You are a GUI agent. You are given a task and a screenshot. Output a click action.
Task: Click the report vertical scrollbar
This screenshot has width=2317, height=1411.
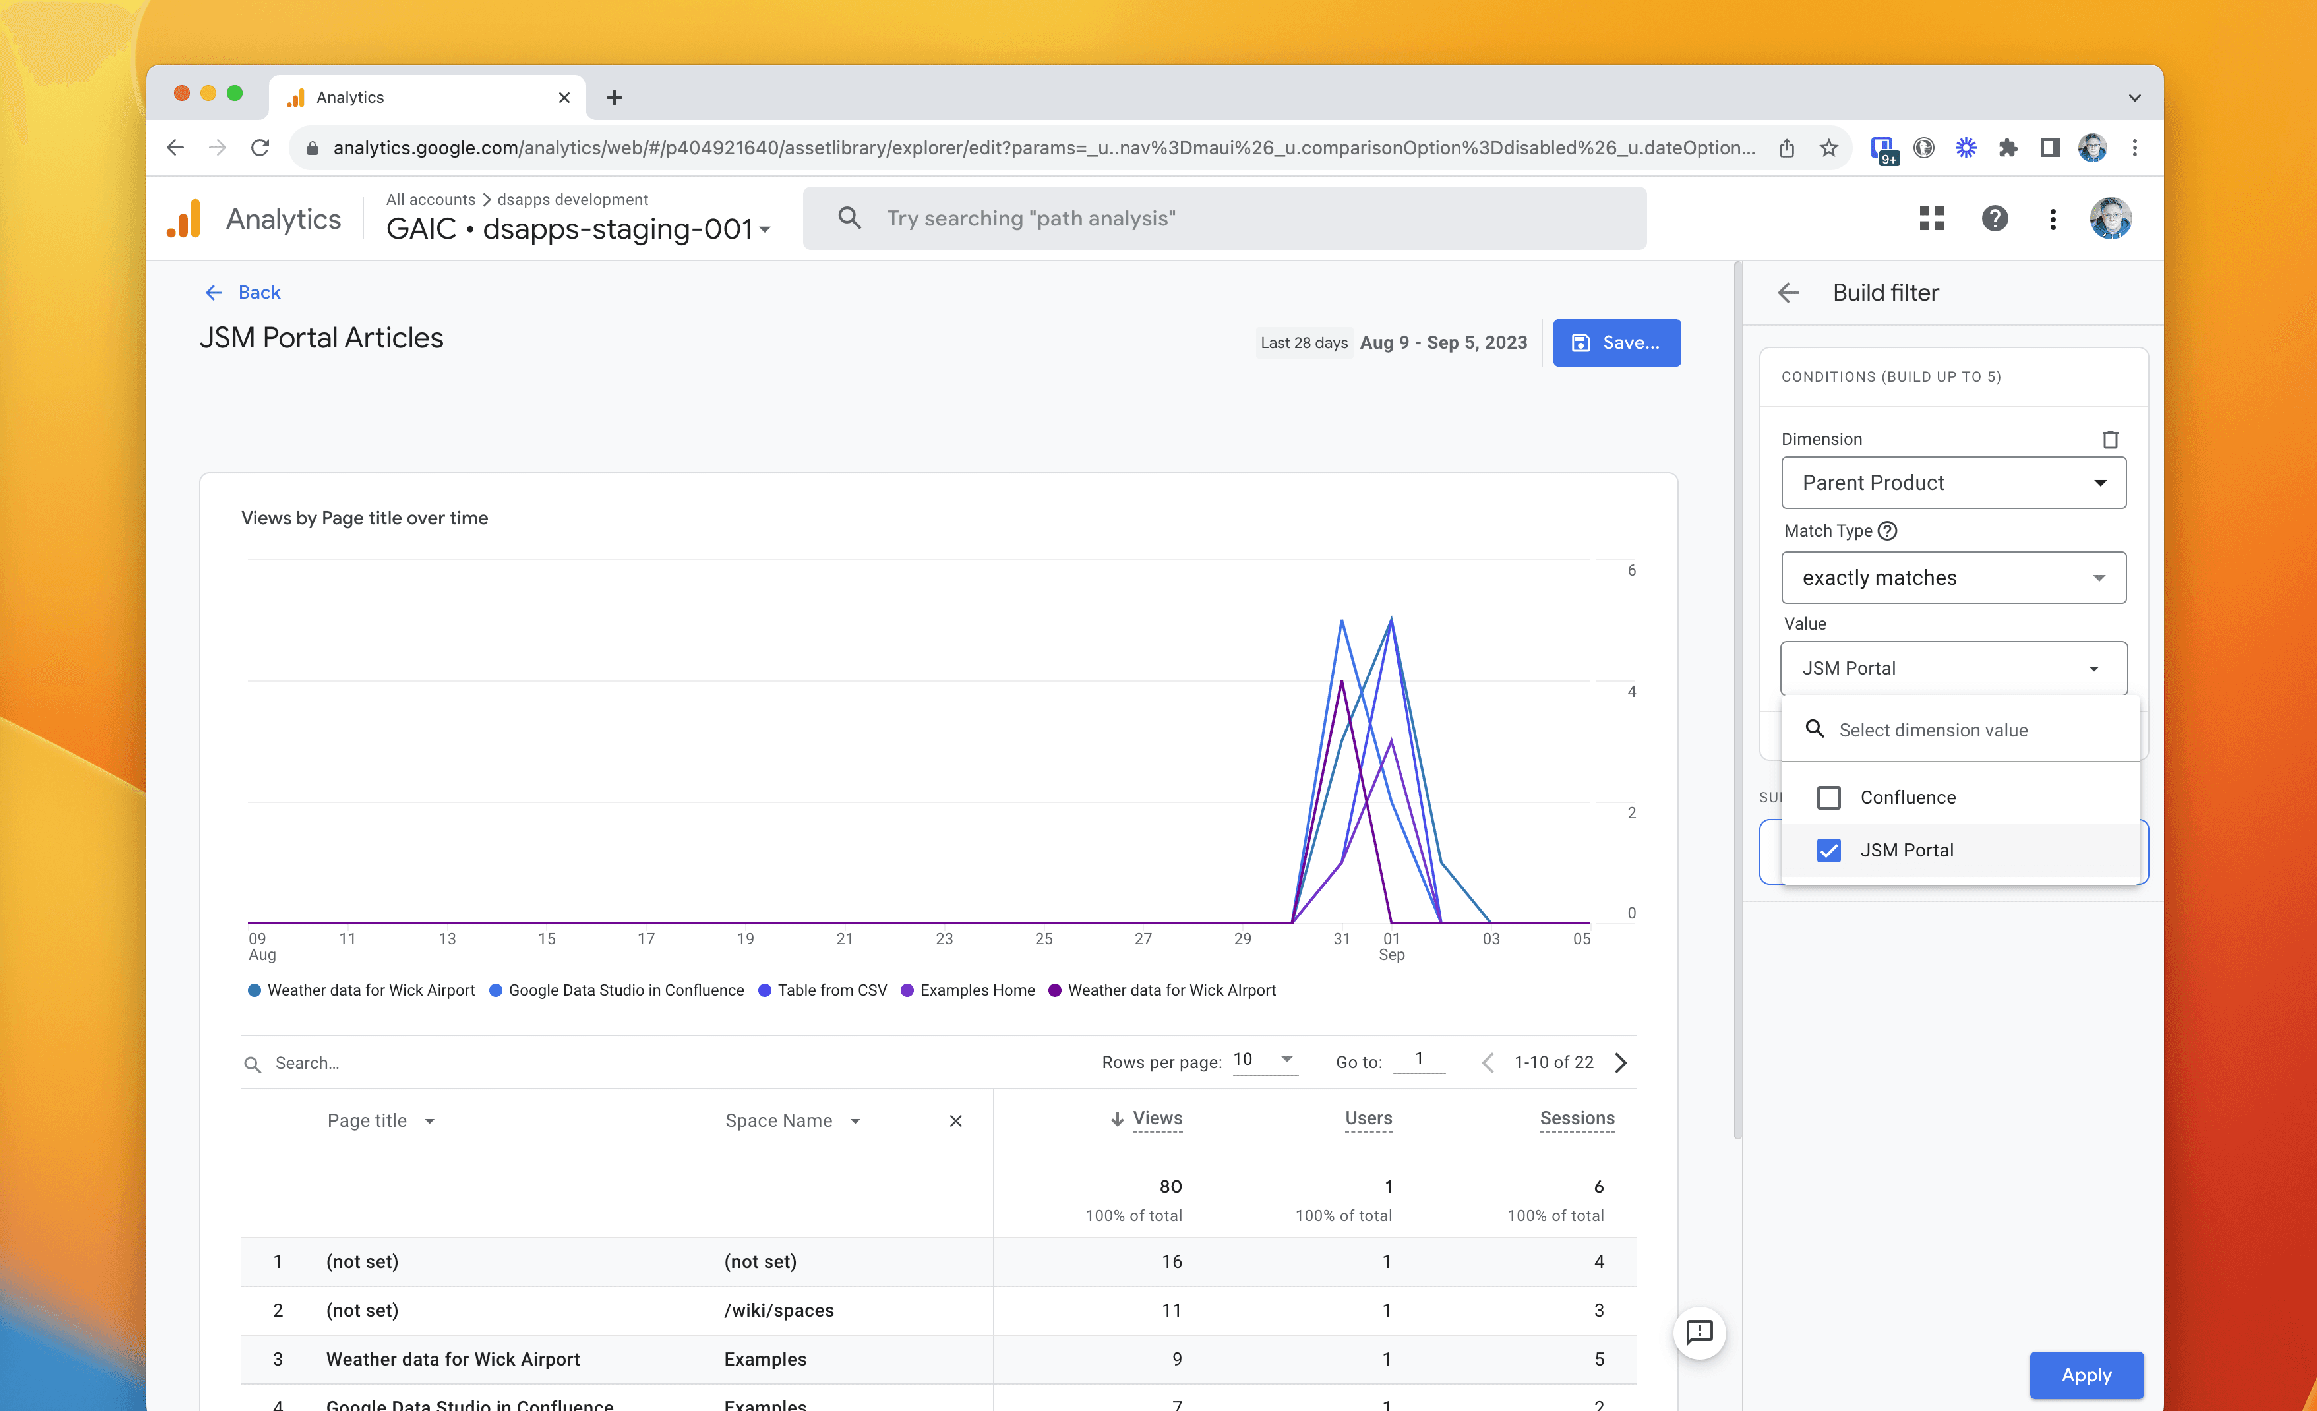click(x=1737, y=700)
